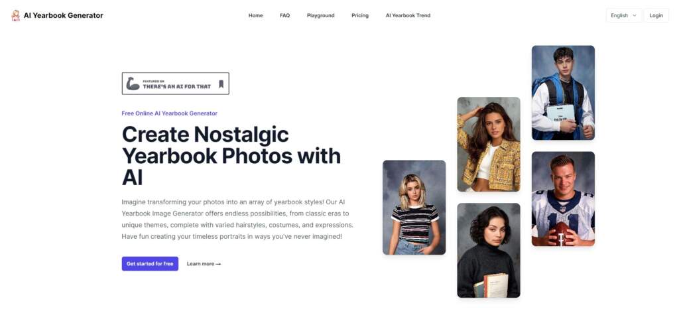
Task: Open the Pricing page
Action: tap(360, 16)
